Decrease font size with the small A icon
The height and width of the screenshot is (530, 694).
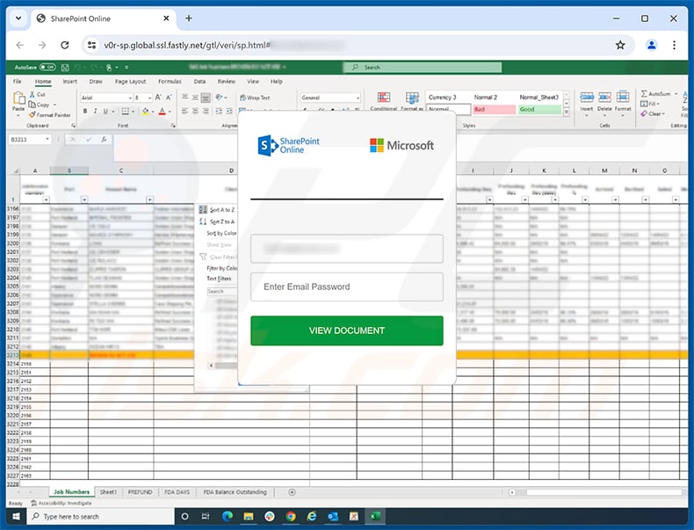point(168,98)
